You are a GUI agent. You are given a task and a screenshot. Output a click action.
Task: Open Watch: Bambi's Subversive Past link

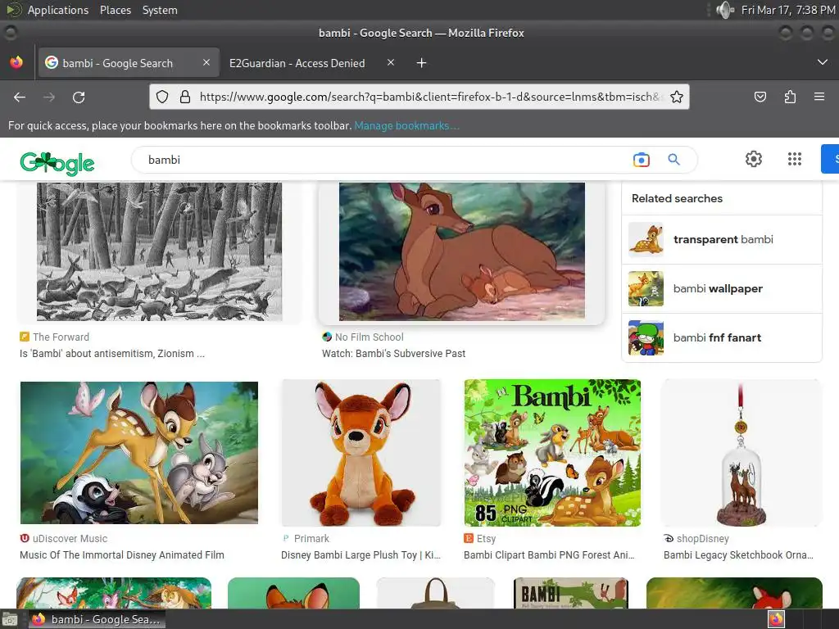click(394, 354)
